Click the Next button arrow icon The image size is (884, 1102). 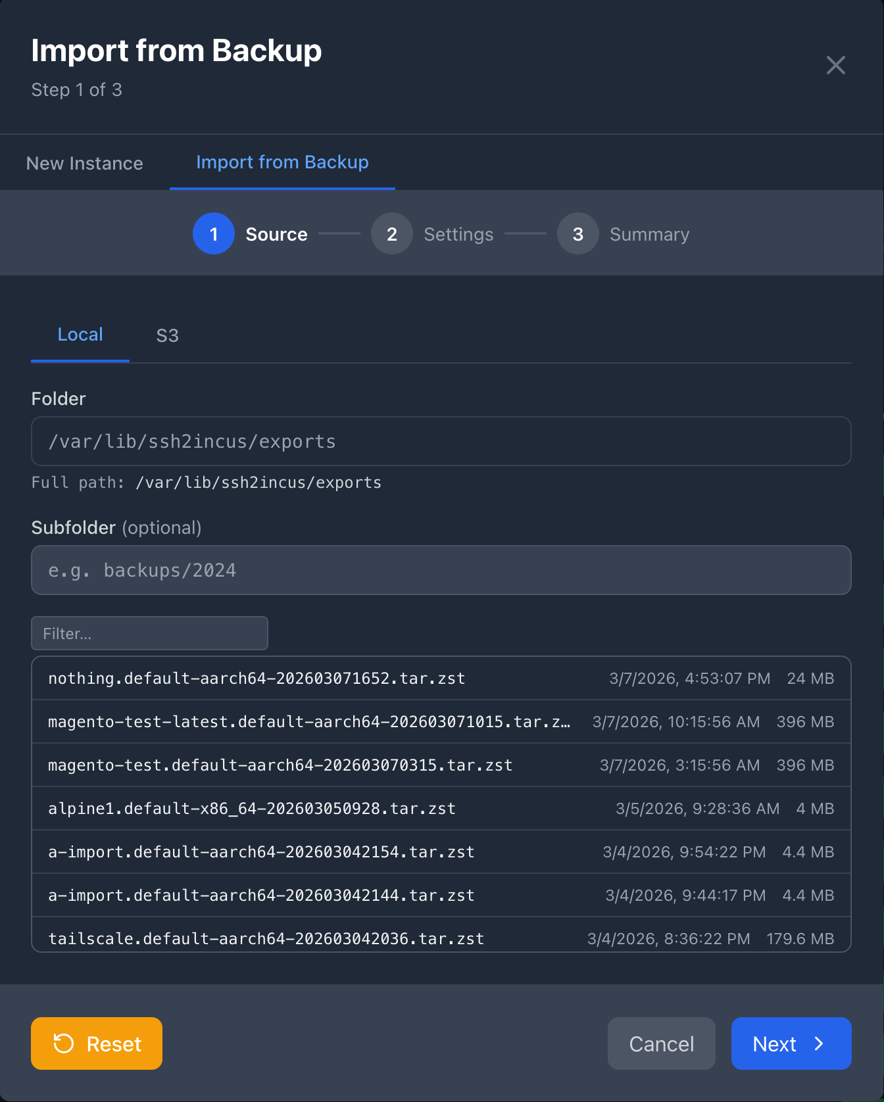[819, 1043]
